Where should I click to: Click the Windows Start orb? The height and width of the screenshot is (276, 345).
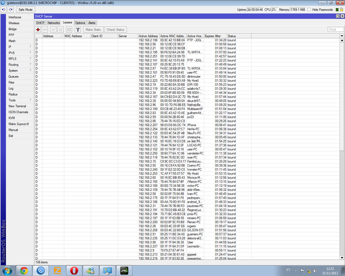(x=7, y=270)
